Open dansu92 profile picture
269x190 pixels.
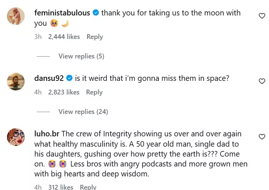click(16, 81)
